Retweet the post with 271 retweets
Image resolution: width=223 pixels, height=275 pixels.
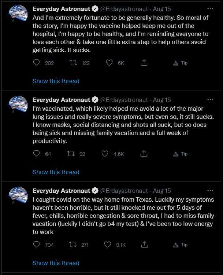coord(73,245)
